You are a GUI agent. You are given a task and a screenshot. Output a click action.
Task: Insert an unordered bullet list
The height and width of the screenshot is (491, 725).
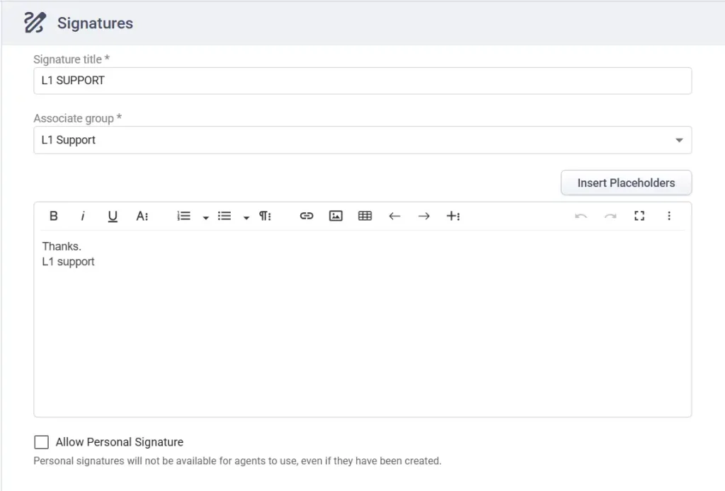(224, 216)
